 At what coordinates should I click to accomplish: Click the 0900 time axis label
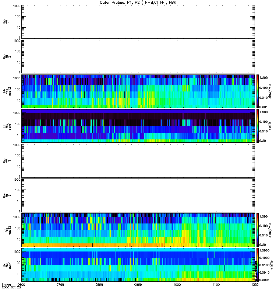point(138,284)
